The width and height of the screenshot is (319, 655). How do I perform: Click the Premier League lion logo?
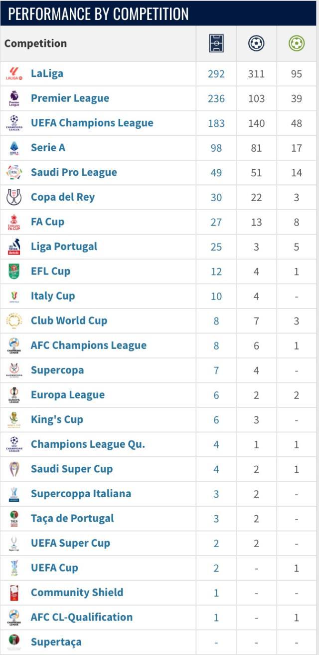[14, 98]
